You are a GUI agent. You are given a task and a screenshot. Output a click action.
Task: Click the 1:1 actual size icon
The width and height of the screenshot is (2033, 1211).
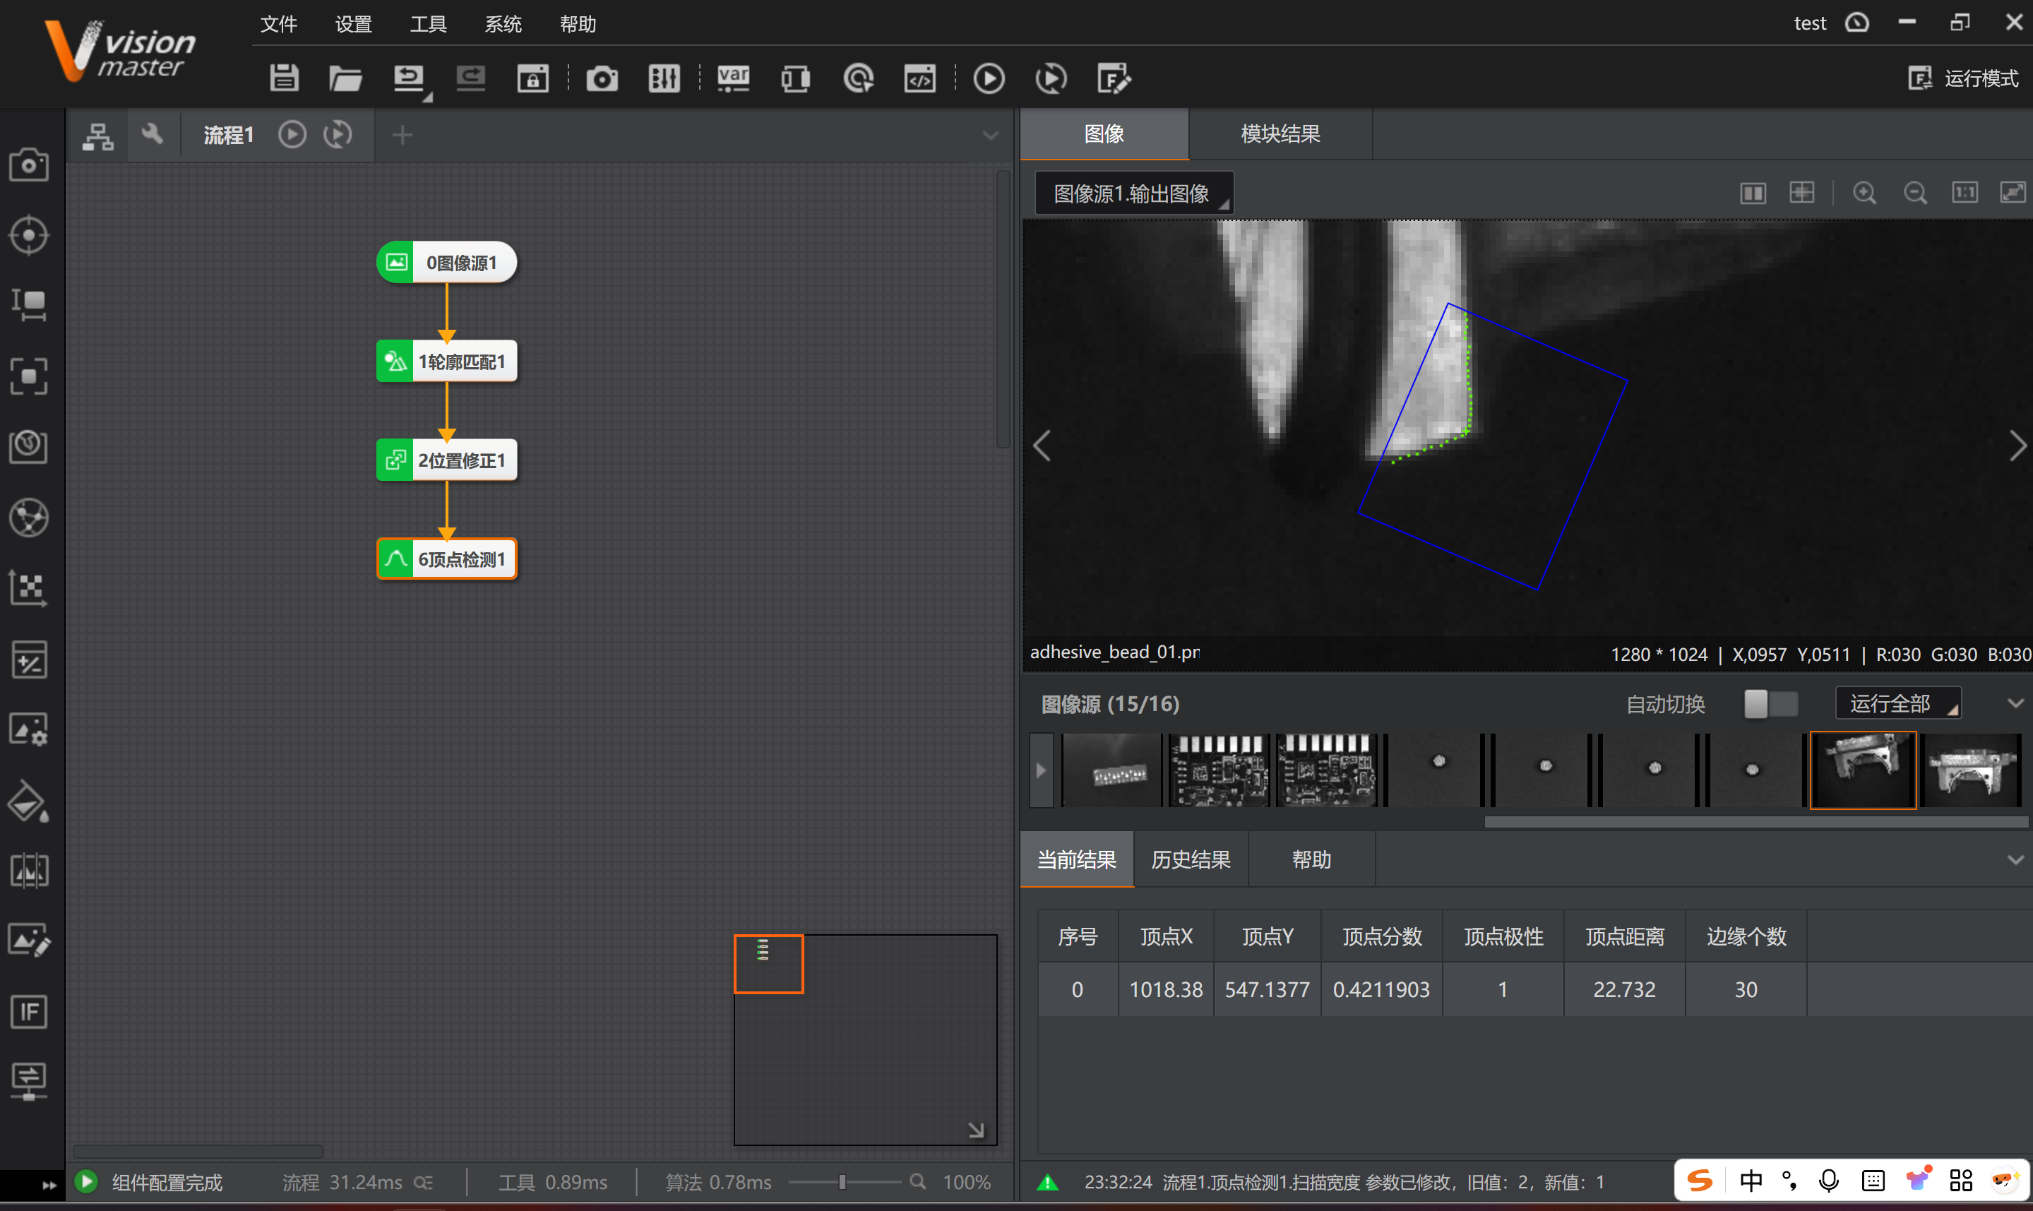(x=1965, y=193)
